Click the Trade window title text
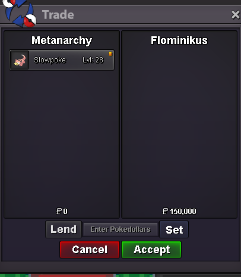Image resolution: width=241 pixels, height=277 pixels. tap(58, 15)
